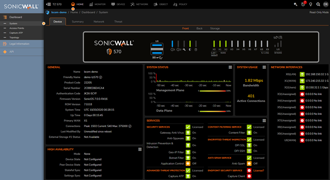Click the info icon next to Friendly Name

101,77
